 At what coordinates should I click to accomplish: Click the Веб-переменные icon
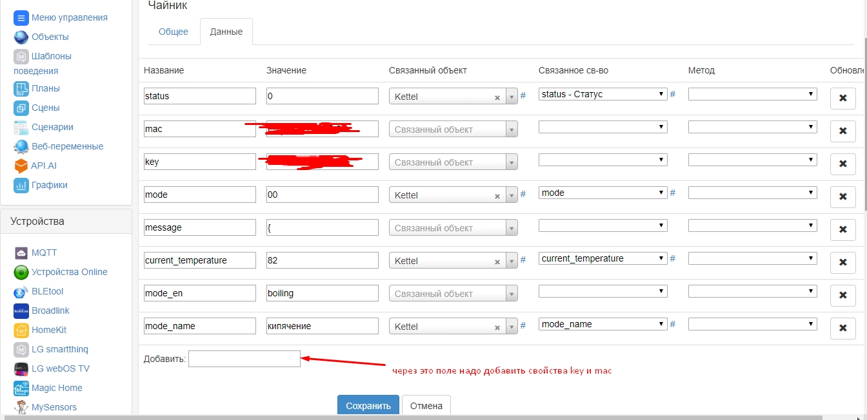coord(21,146)
